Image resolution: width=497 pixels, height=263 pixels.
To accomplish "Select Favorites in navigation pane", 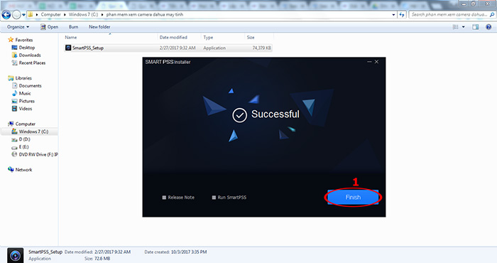I will (x=24, y=40).
